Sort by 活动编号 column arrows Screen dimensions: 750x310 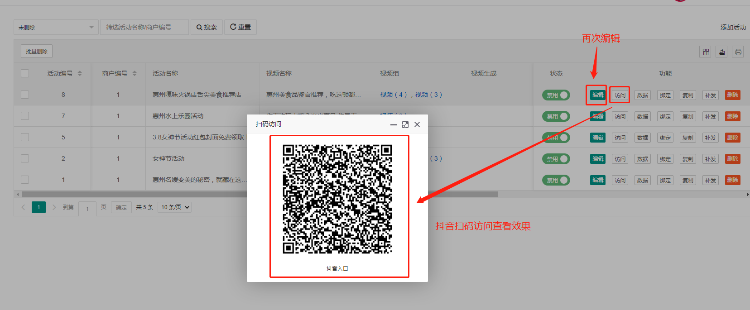coord(80,73)
